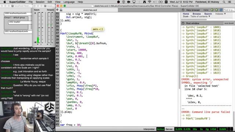This screenshot has height=132, width=235.
Task: Click the user name Fieldsteel, Eli Mulvey
Action: coord(207,2)
